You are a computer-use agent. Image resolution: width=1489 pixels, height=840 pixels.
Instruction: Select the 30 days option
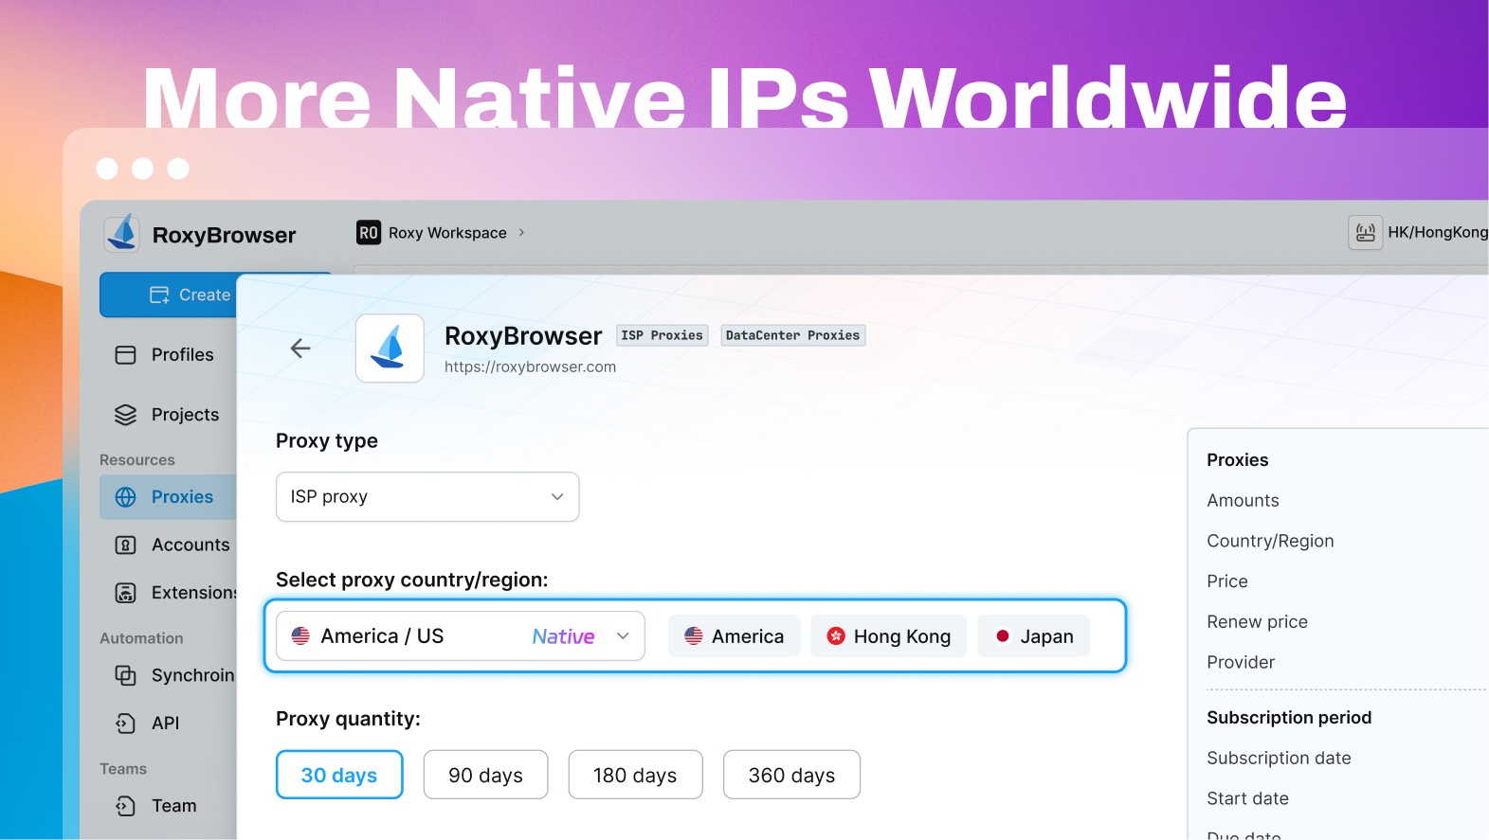(339, 776)
